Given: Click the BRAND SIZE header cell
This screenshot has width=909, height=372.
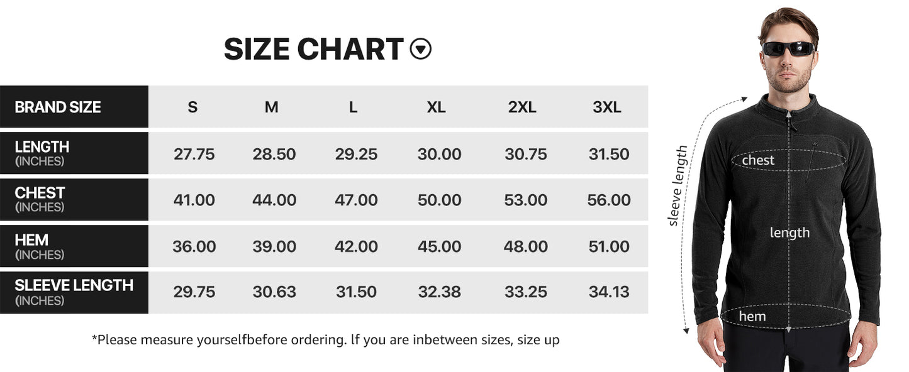Looking at the screenshot, I should [x=58, y=107].
